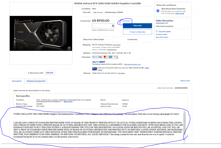The height and width of the screenshot is (148, 221).
Task: Click the dollar icon next to Have one to sell
Action: tap(28, 73)
